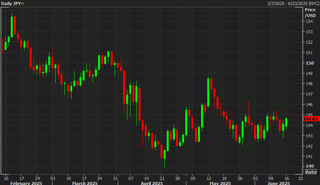Click the March 2025 month label
Screen dimensions: 320x185
(85, 183)
